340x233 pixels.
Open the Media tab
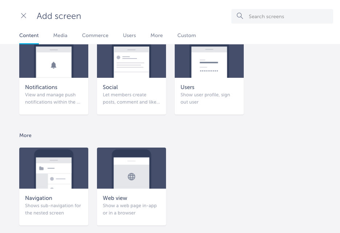(x=60, y=35)
